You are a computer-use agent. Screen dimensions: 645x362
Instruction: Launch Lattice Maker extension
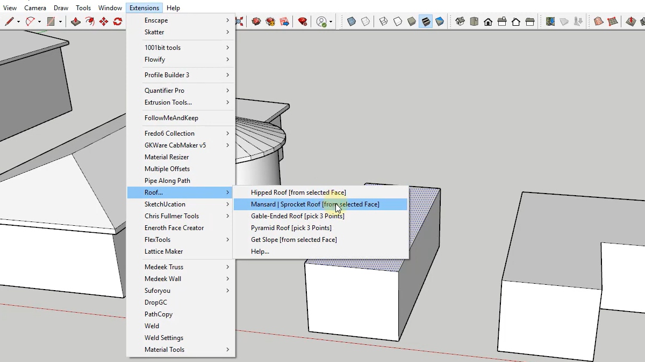181,252
